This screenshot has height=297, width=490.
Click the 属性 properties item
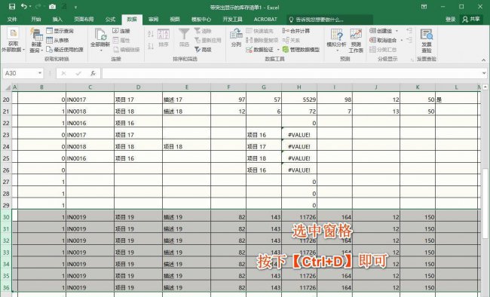click(121, 41)
